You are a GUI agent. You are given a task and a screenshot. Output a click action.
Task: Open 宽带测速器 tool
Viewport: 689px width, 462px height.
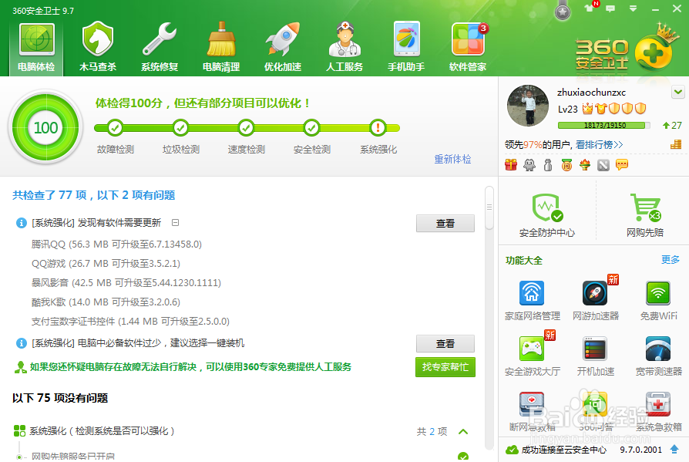click(x=658, y=356)
